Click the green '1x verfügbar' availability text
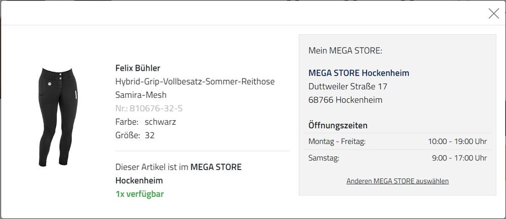This screenshot has width=506, height=219. (140, 194)
